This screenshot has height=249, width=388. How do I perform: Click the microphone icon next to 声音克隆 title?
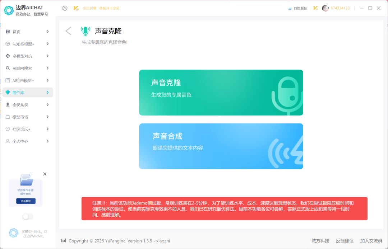pos(85,31)
